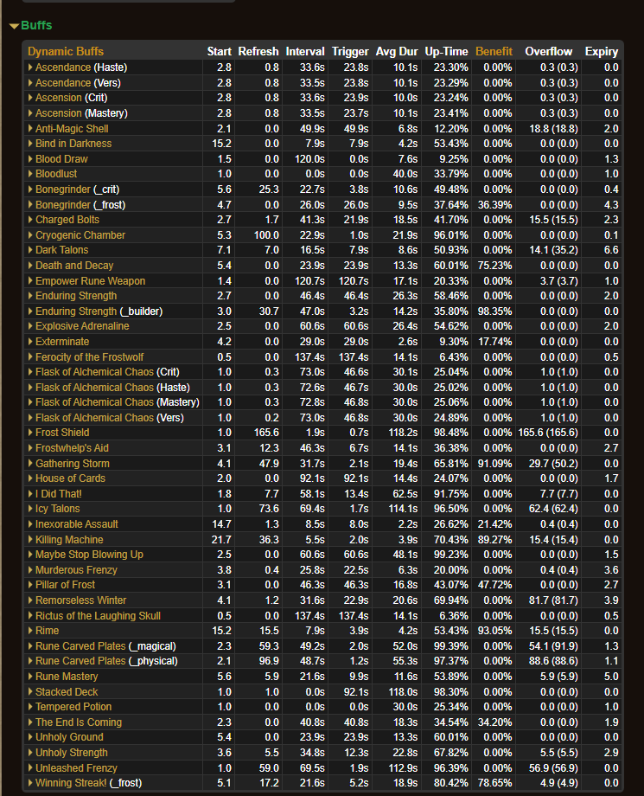Screen dimensions: 644x796
Task: Expand the Killing Machine row arrow
Action: [x=30, y=539]
